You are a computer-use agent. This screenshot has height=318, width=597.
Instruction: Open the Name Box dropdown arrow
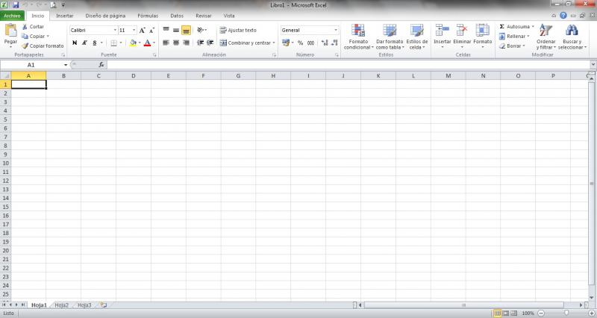click(66, 65)
